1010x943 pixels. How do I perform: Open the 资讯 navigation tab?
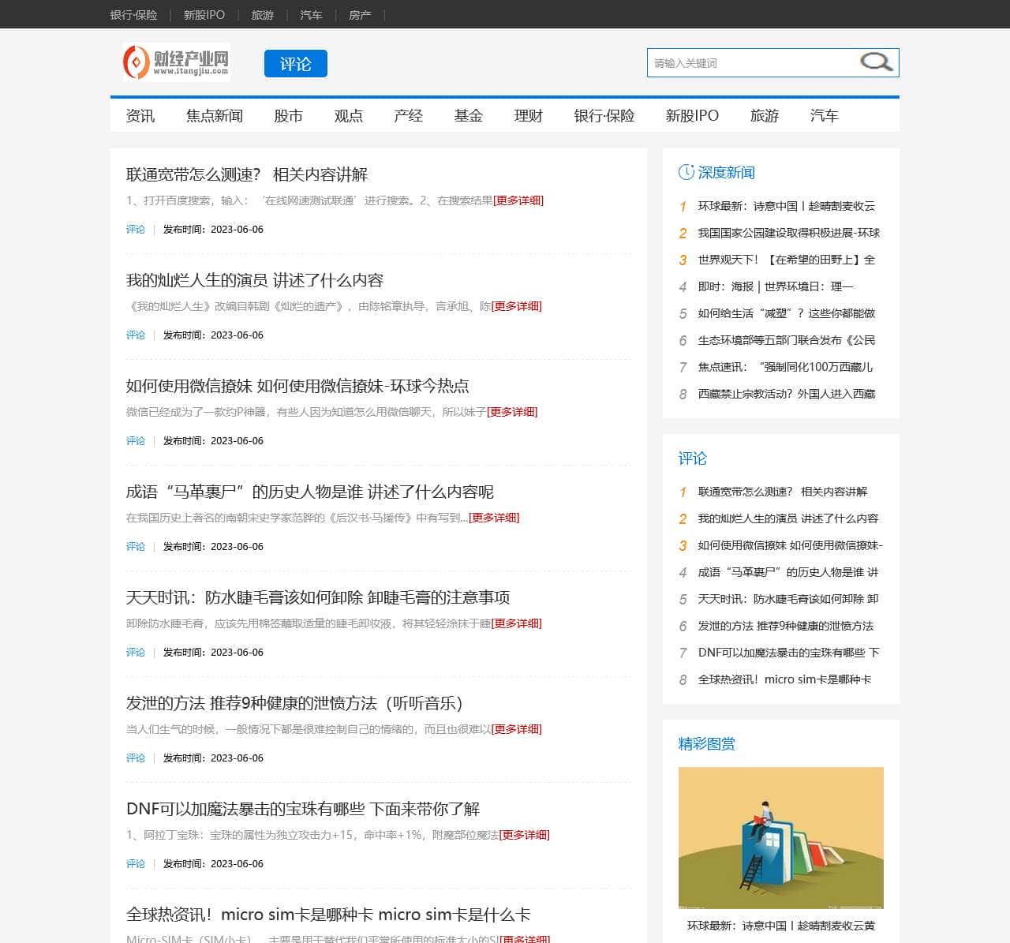140,115
